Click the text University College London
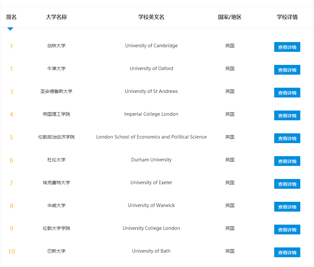 pos(151,229)
